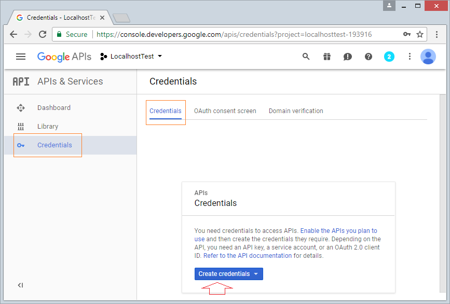Click the Credentials page title
Screen dimensions: 450x304
173,81
